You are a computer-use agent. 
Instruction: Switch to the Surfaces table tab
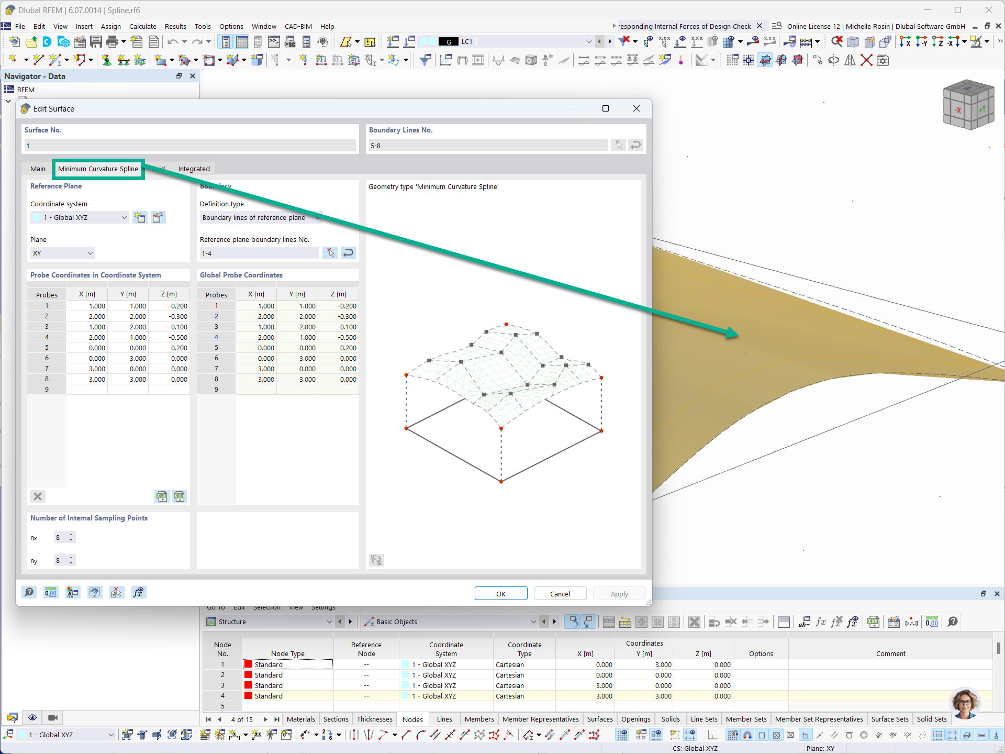coord(600,719)
